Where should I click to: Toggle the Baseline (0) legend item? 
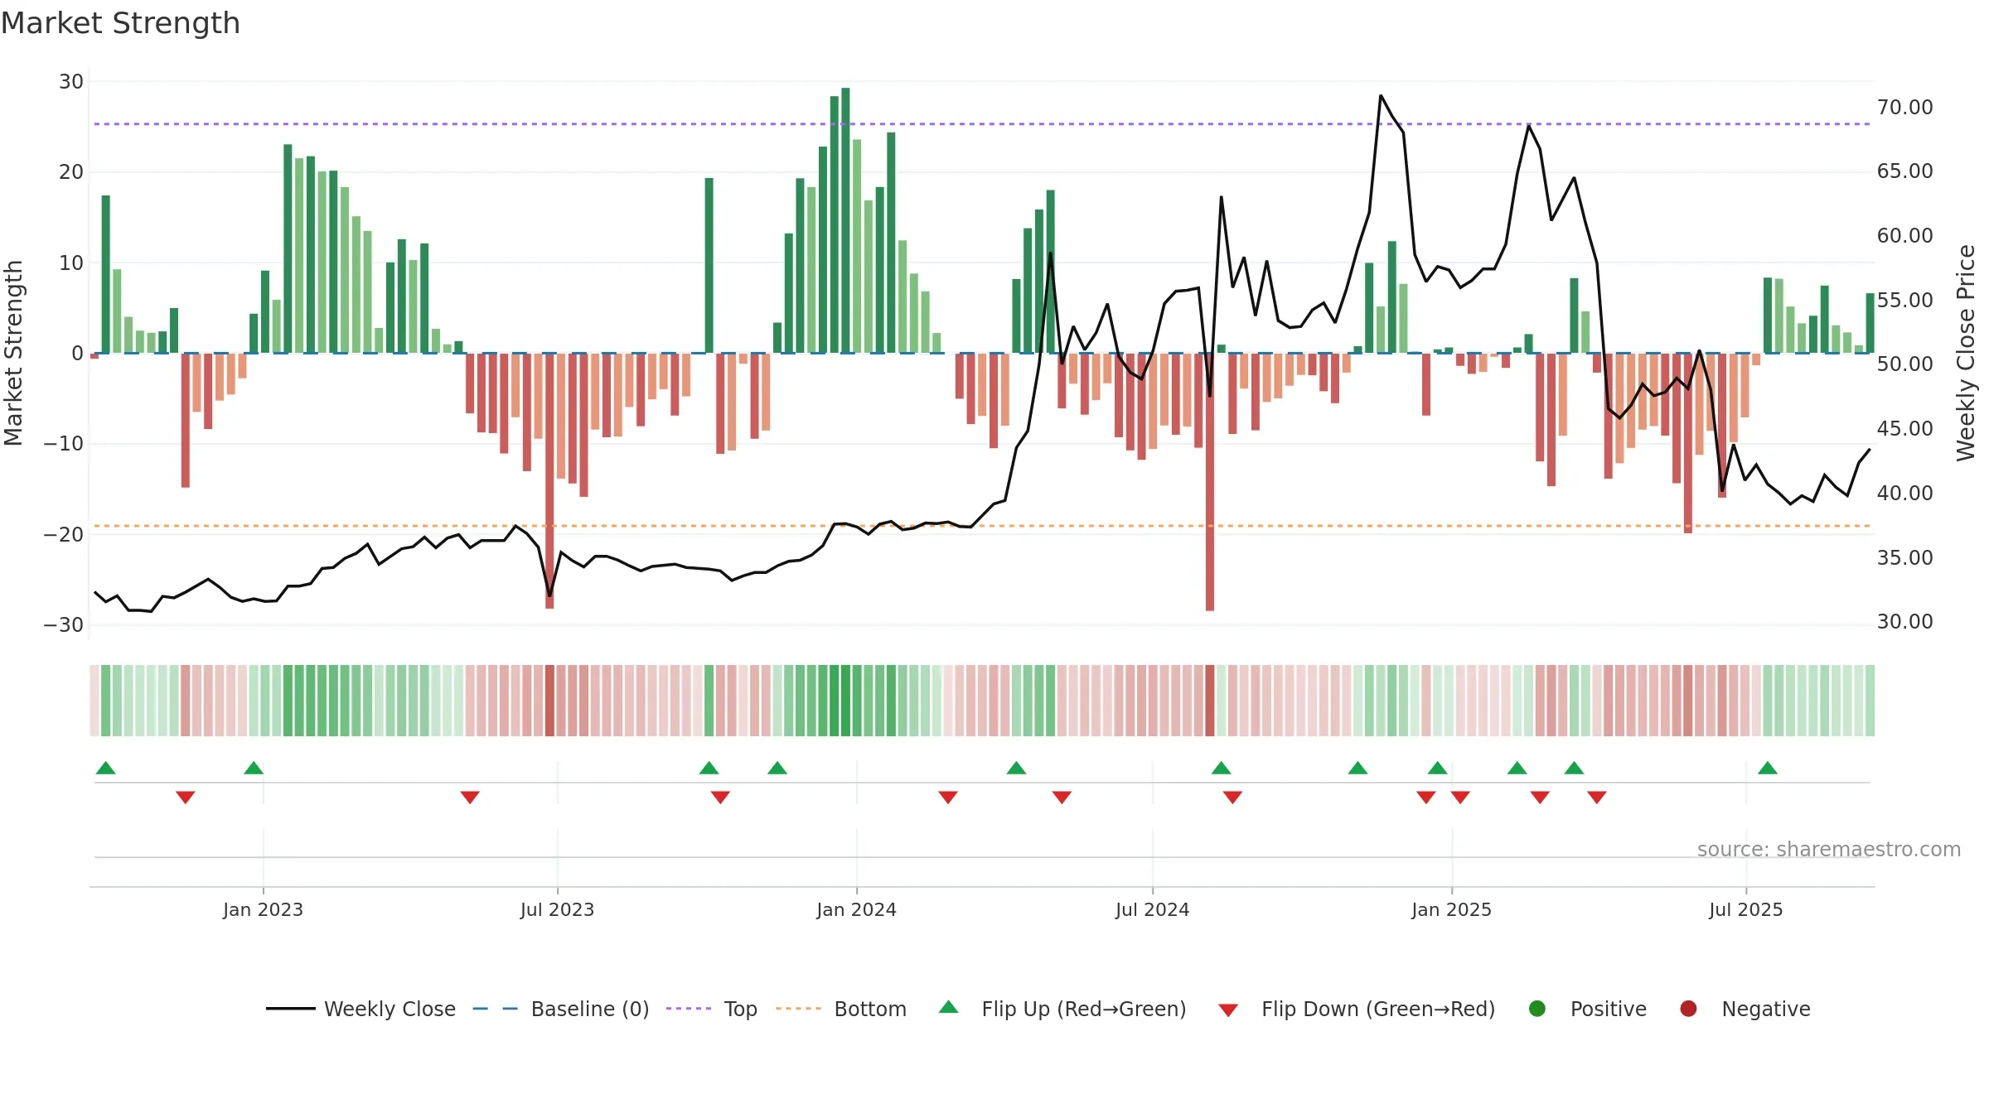click(x=560, y=1009)
